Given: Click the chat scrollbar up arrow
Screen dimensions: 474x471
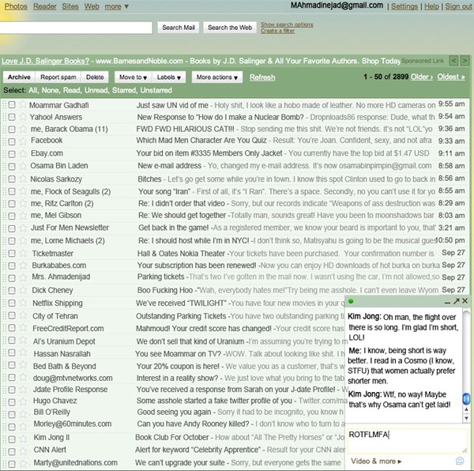Looking at the screenshot, I should point(466,409).
